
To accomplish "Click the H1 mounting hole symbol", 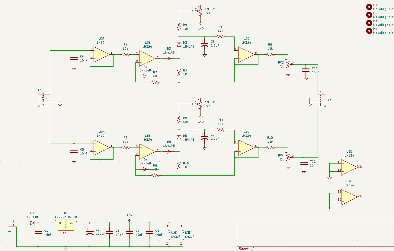I will point(369,7).
